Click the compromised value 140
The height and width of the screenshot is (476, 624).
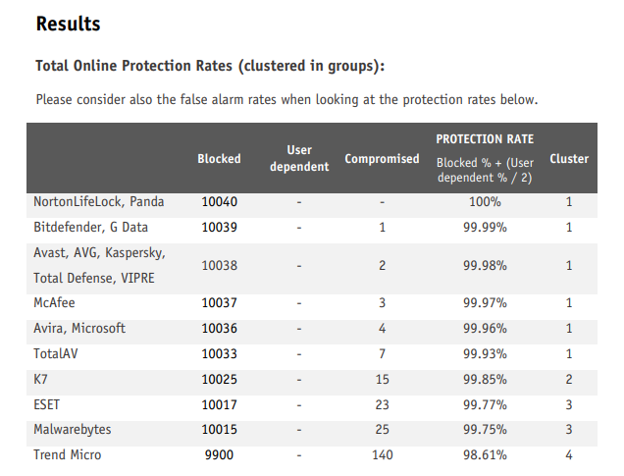[x=382, y=454]
